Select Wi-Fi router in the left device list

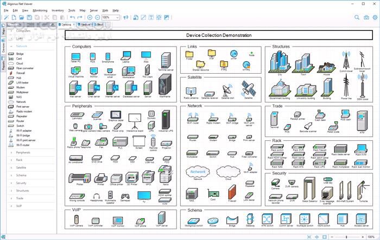23,145
